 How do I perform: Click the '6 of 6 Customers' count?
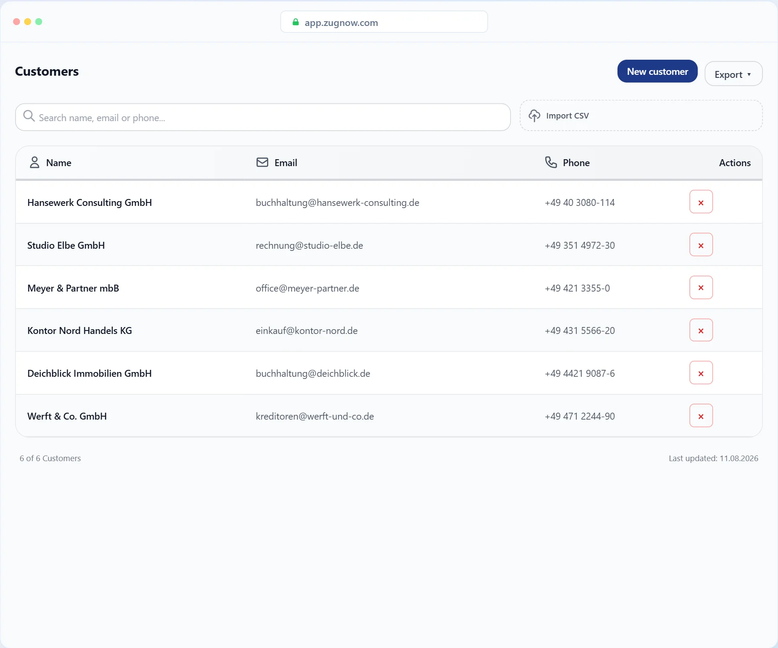tap(50, 458)
